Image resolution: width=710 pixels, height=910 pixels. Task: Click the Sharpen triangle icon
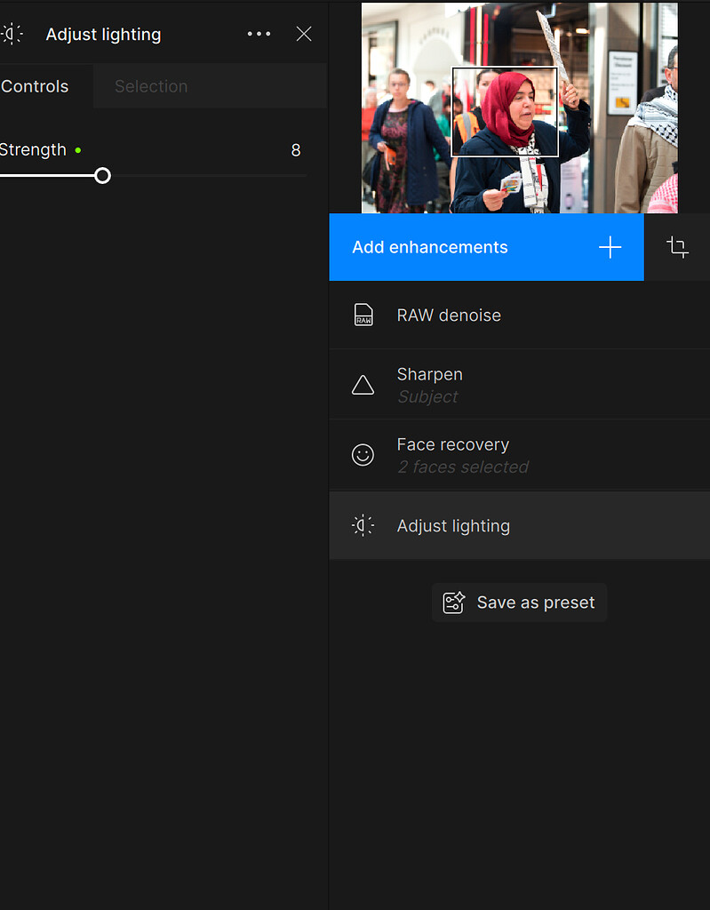[x=363, y=386]
